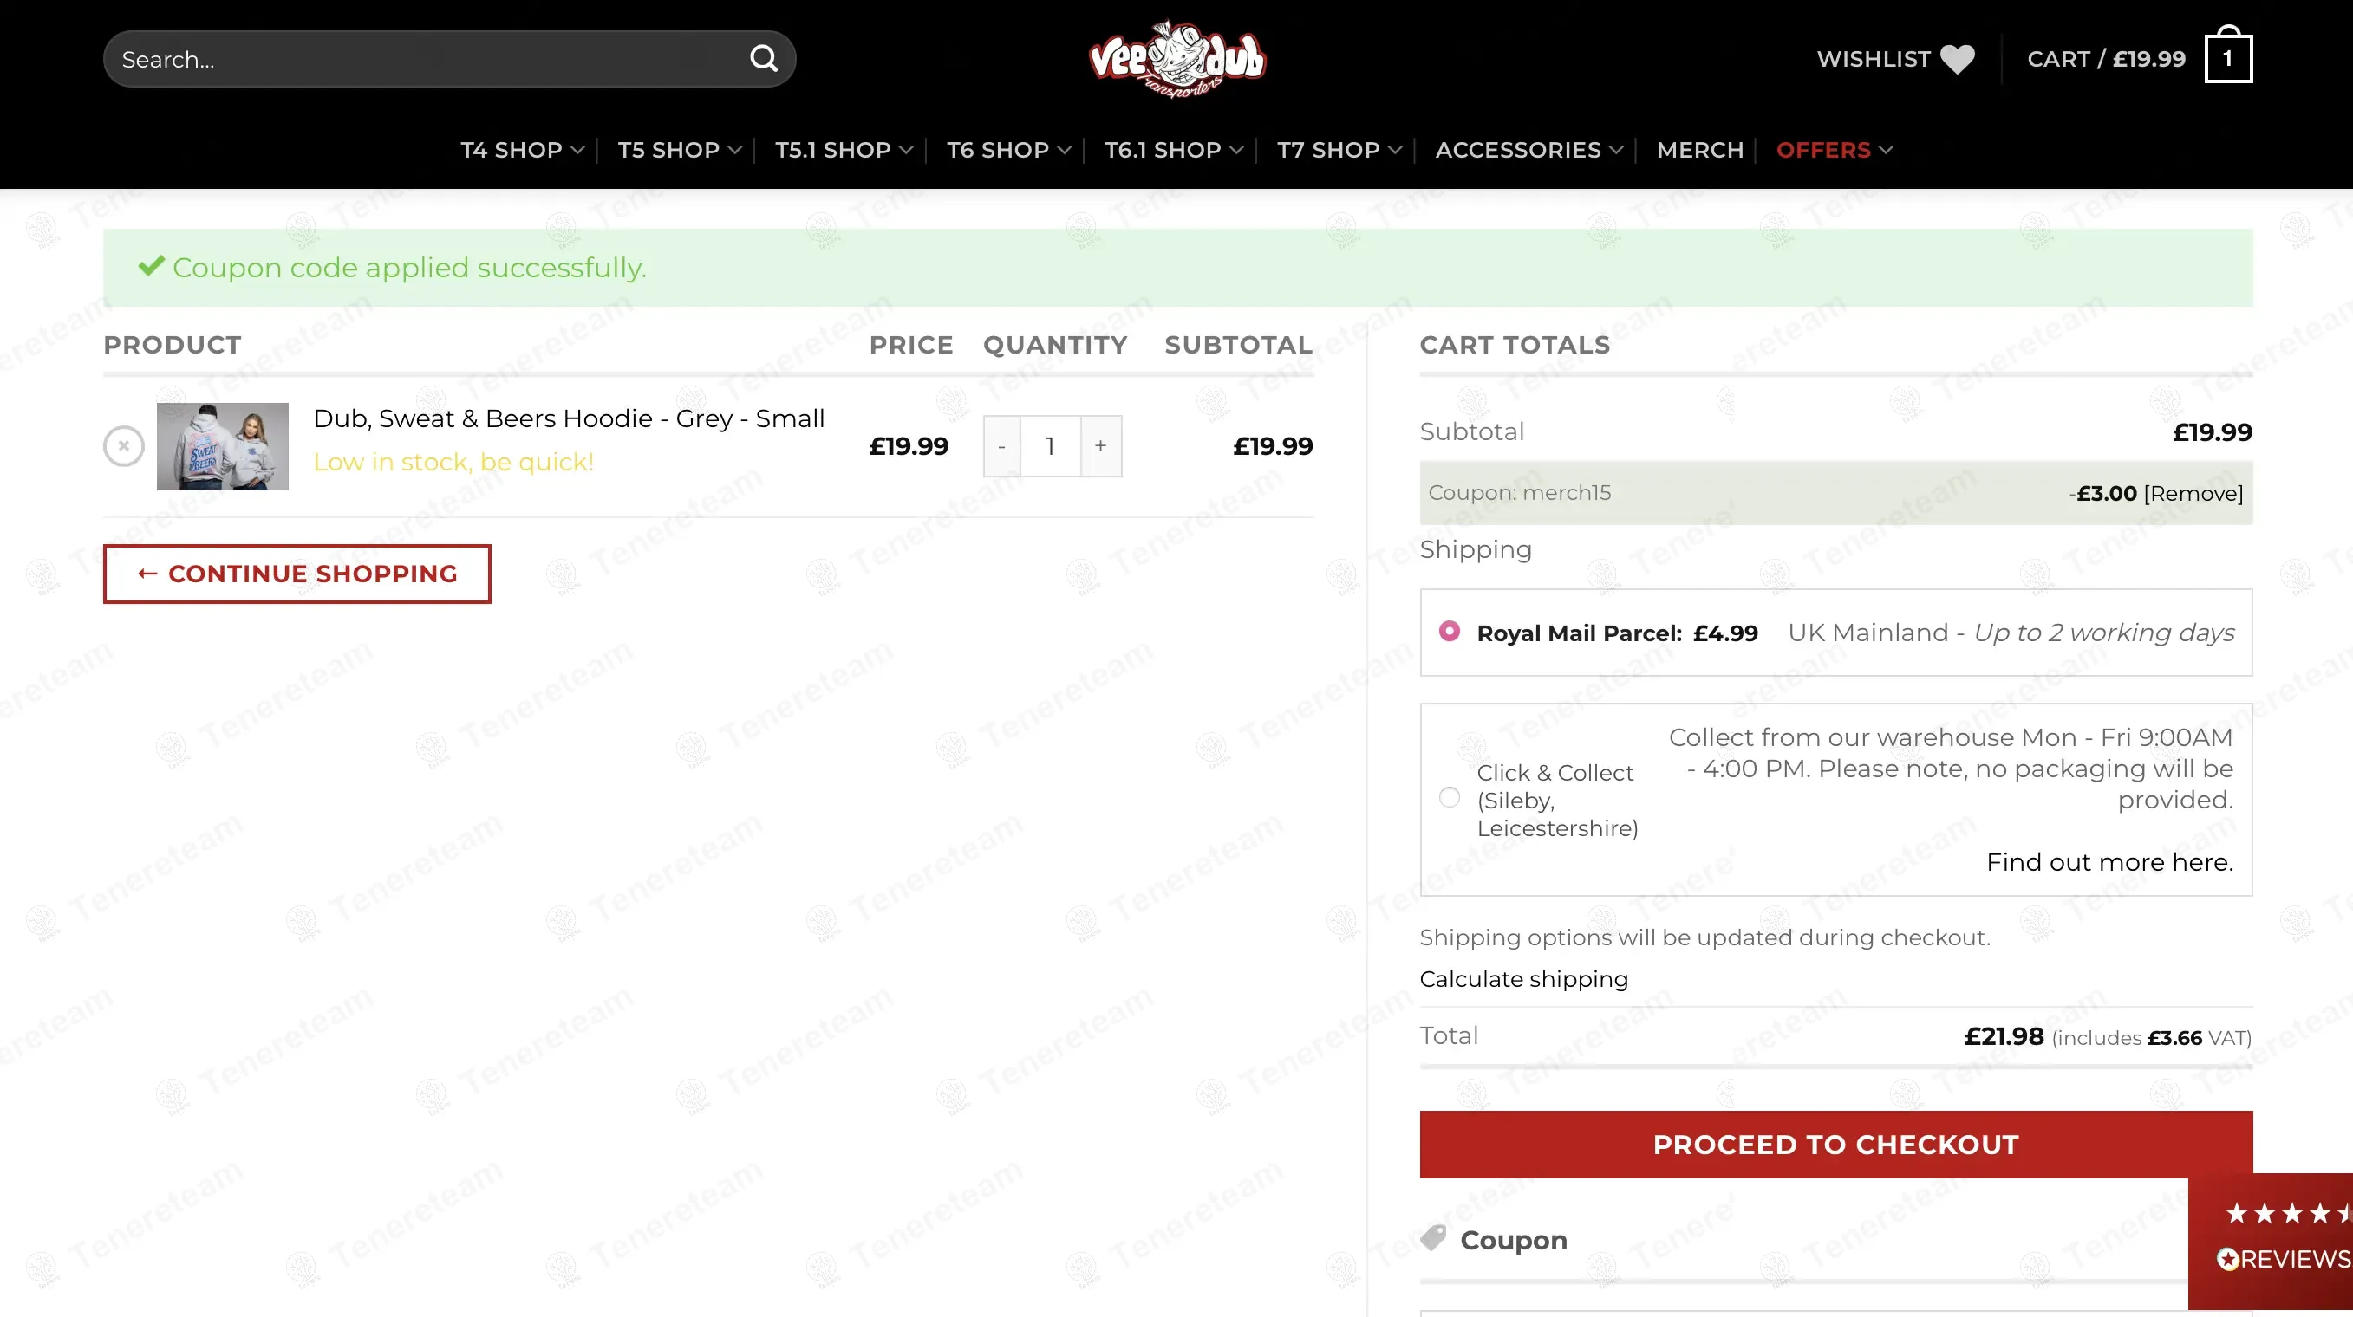The image size is (2353, 1317).
Task: Expand the T7 SHOP menu
Action: [x=1339, y=150]
